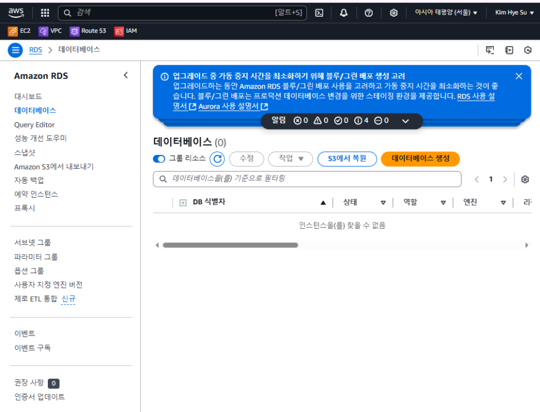Refresh the database list
Screen dimensions: 540x412
(x=217, y=159)
